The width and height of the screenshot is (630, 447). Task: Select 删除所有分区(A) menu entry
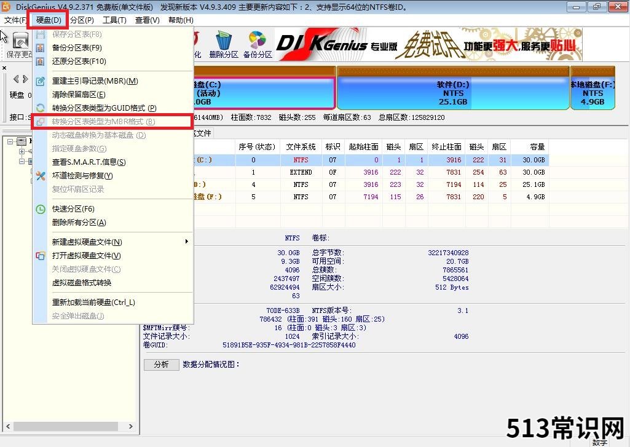112,223
